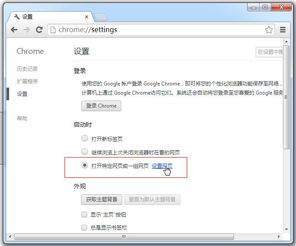Image resolution: width=296 pixels, height=246 pixels.
Task: Maximize the Chrome window
Action: point(265,7)
